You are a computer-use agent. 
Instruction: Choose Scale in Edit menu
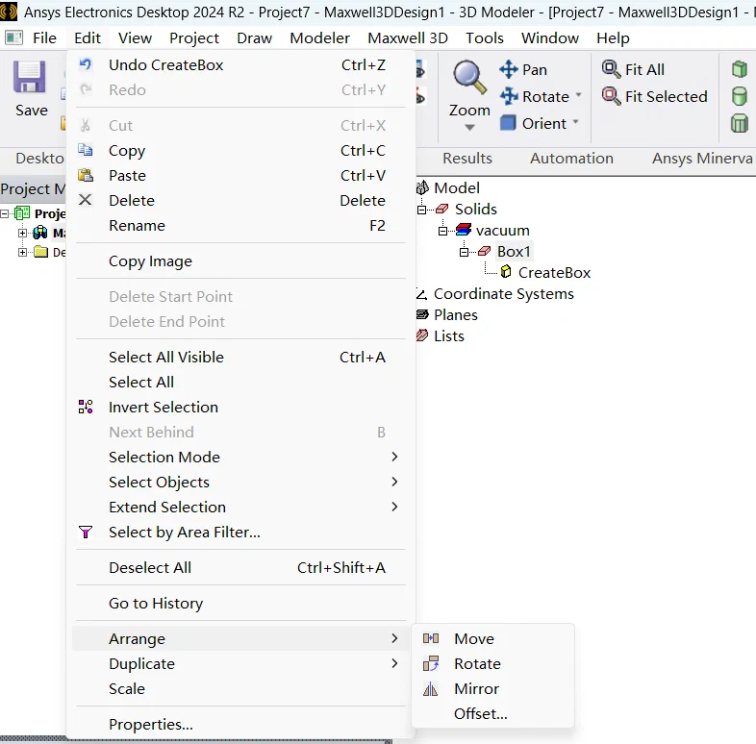240,688
